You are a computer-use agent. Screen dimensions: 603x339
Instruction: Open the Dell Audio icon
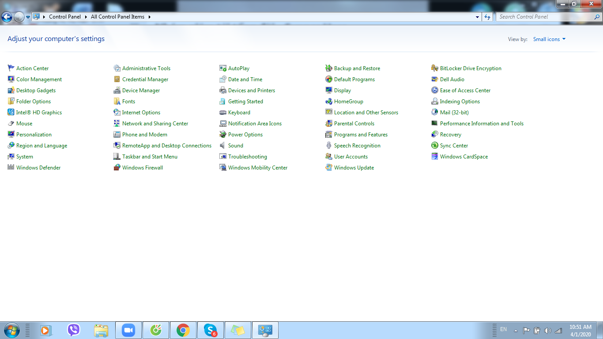point(435,79)
